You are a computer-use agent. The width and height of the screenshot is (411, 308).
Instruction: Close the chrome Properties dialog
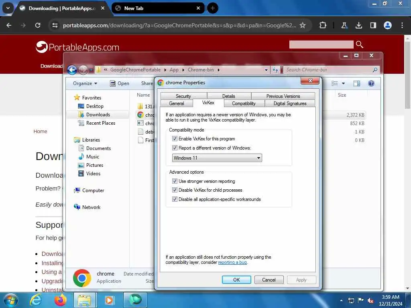(310, 81)
